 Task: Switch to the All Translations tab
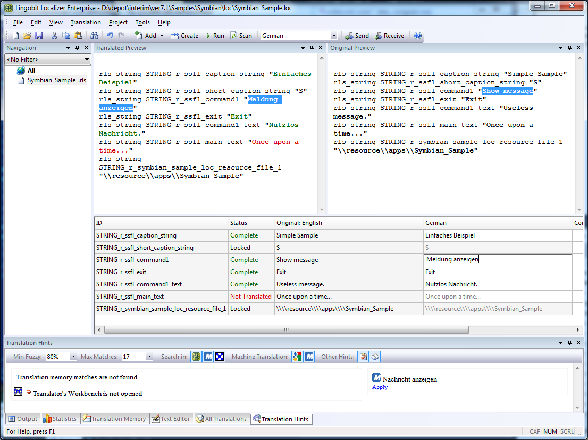click(x=222, y=419)
